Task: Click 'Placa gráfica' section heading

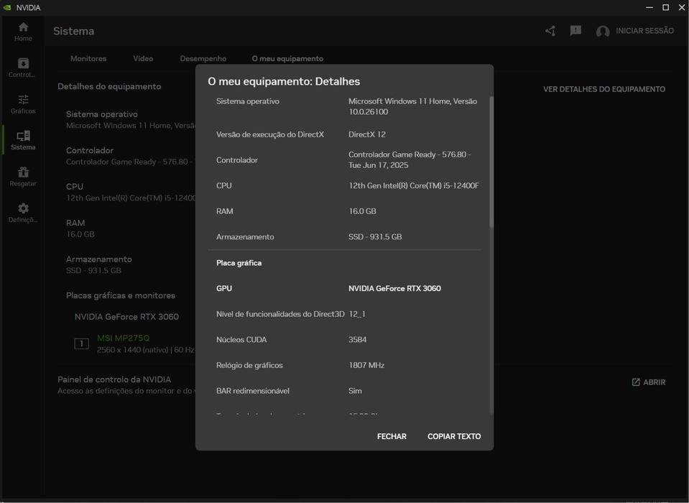Action: 239,263
